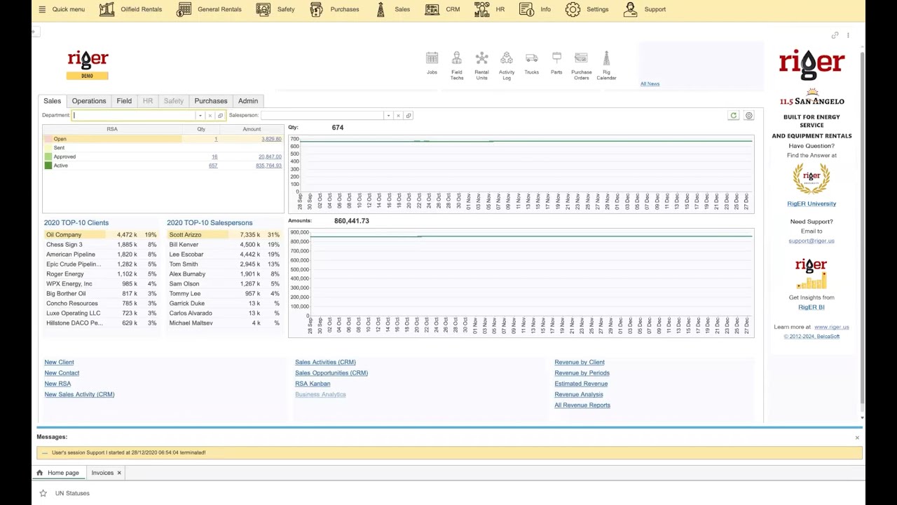Open Department selection window icon

click(x=220, y=116)
